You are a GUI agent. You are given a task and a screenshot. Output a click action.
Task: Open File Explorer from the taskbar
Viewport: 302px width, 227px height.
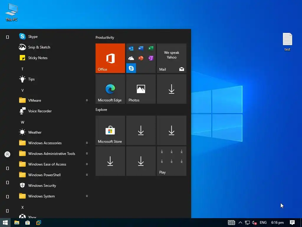tap(17, 223)
